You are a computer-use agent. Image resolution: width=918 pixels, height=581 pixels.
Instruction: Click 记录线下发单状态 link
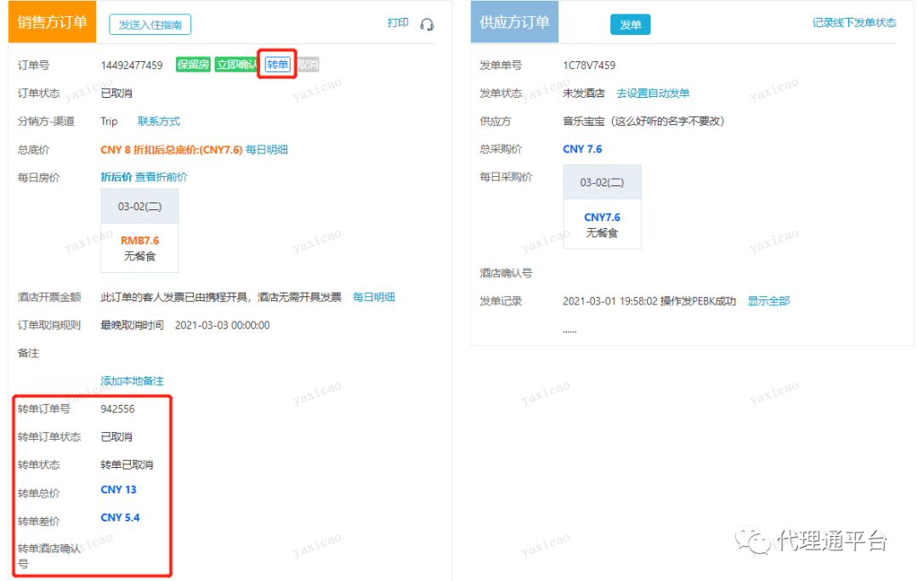pyautogui.click(x=853, y=23)
